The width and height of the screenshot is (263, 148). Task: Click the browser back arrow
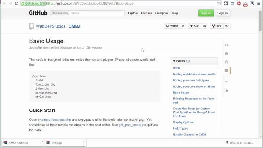tap(5, 3)
